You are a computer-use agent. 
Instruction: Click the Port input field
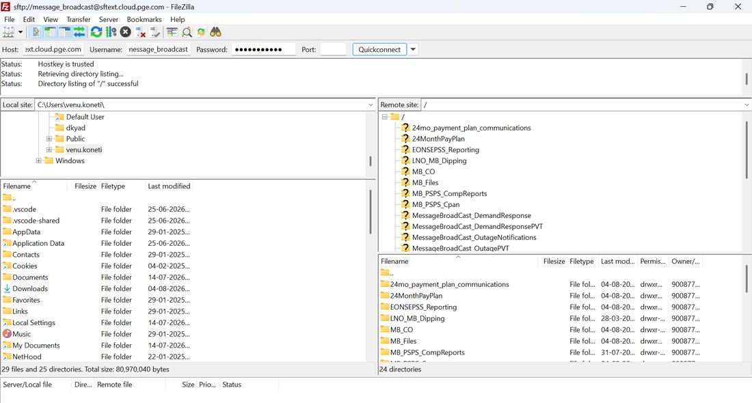(334, 49)
